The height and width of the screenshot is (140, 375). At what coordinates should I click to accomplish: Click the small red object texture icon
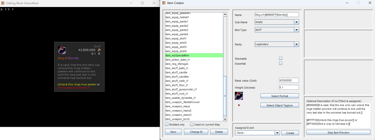click(239, 105)
